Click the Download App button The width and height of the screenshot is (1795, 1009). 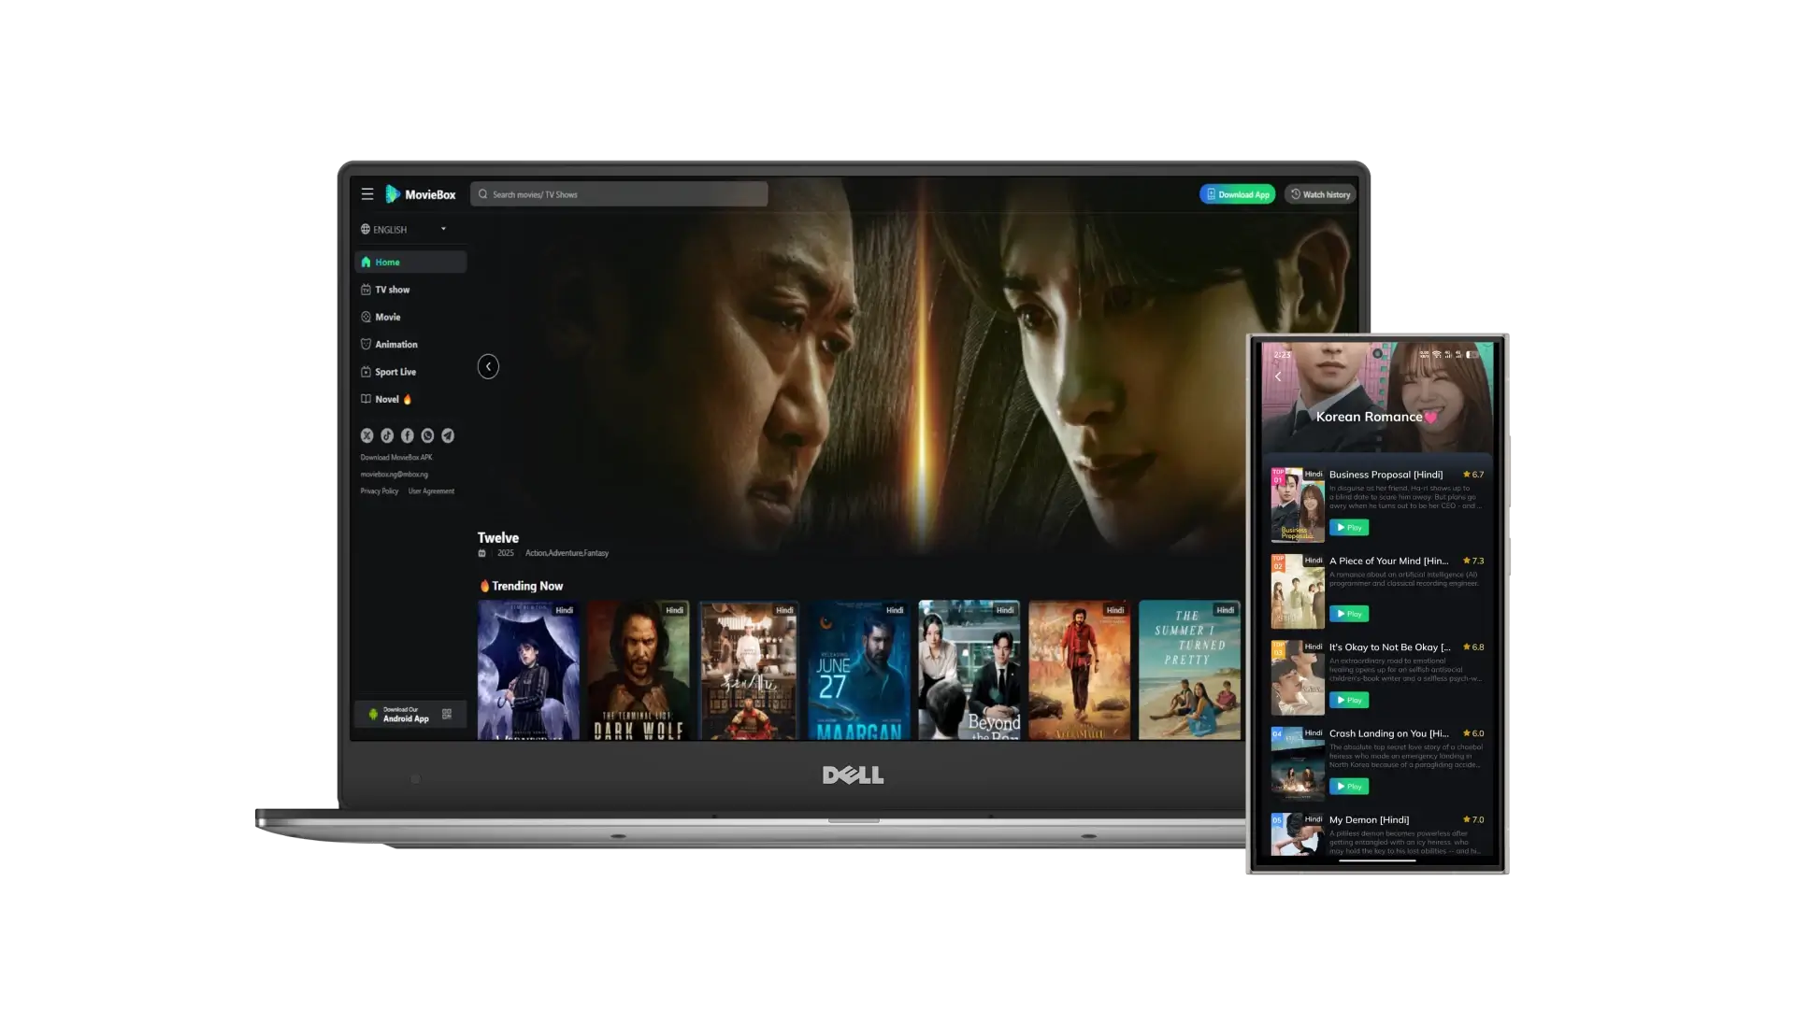pos(1237,194)
